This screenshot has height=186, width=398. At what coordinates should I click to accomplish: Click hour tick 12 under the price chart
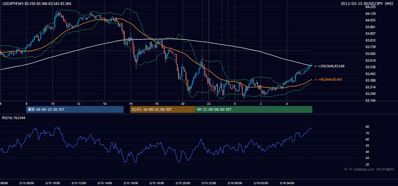[x=78, y=104]
